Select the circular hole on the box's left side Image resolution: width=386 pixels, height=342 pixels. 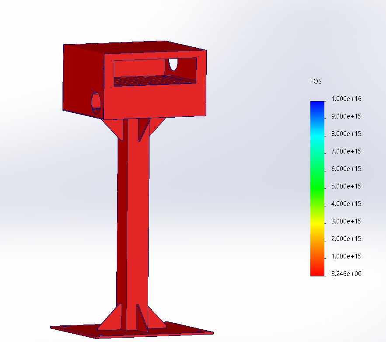(96, 102)
